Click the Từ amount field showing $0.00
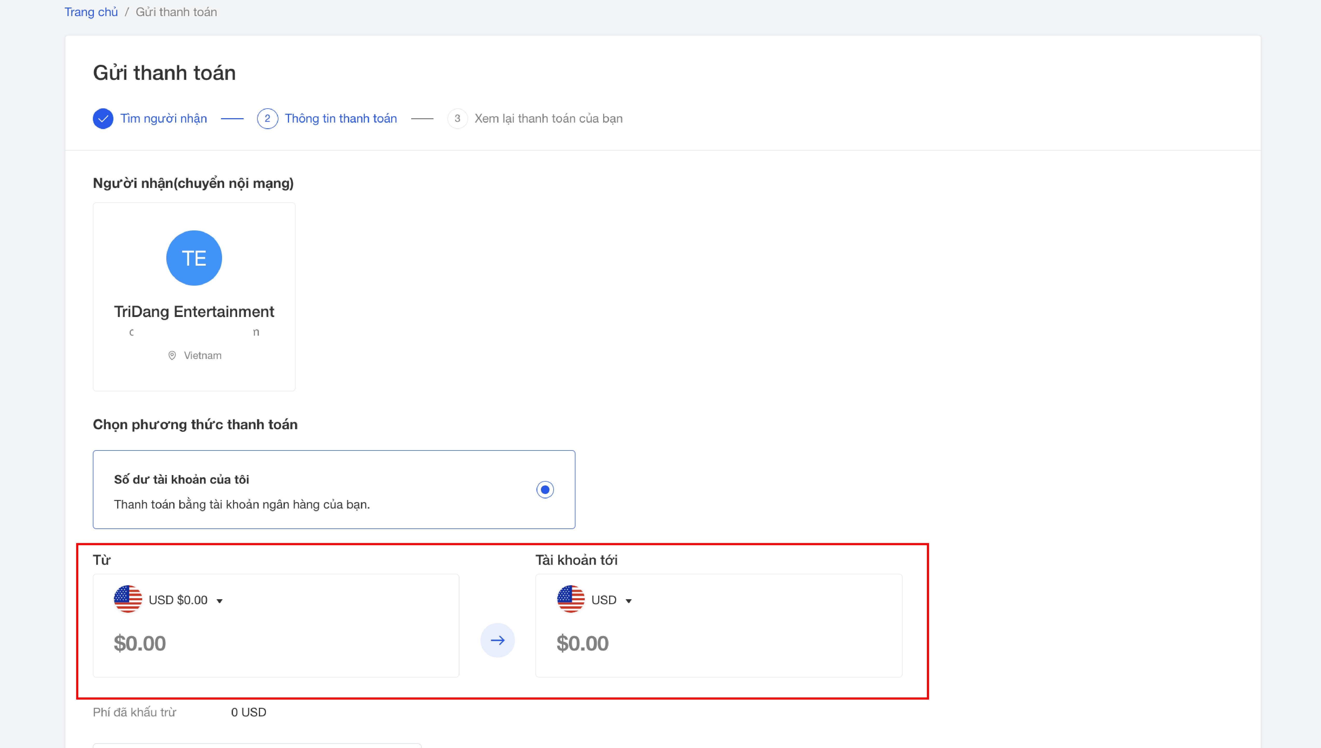This screenshot has width=1321, height=748. tap(140, 643)
